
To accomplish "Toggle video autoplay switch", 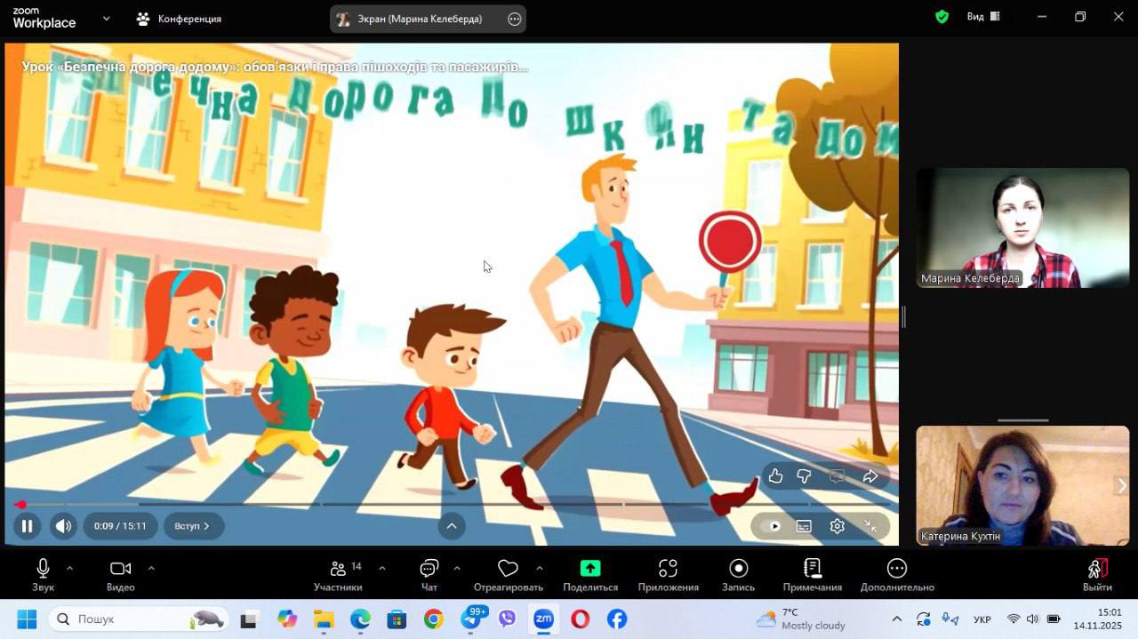I will click(x=770, y=526).
